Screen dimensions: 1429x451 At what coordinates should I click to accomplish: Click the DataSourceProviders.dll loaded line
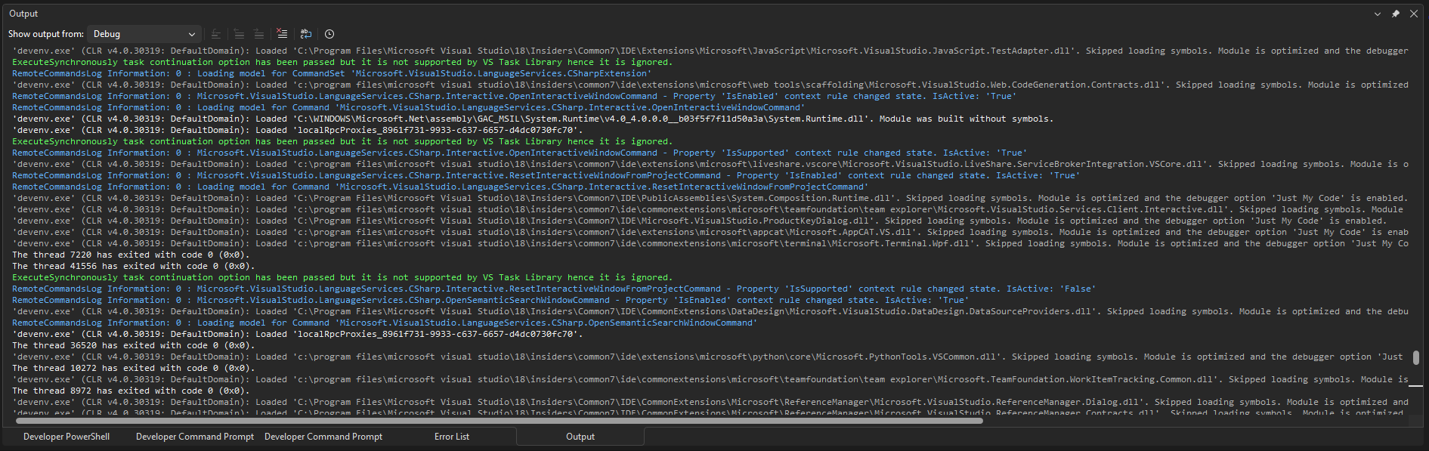710,311
